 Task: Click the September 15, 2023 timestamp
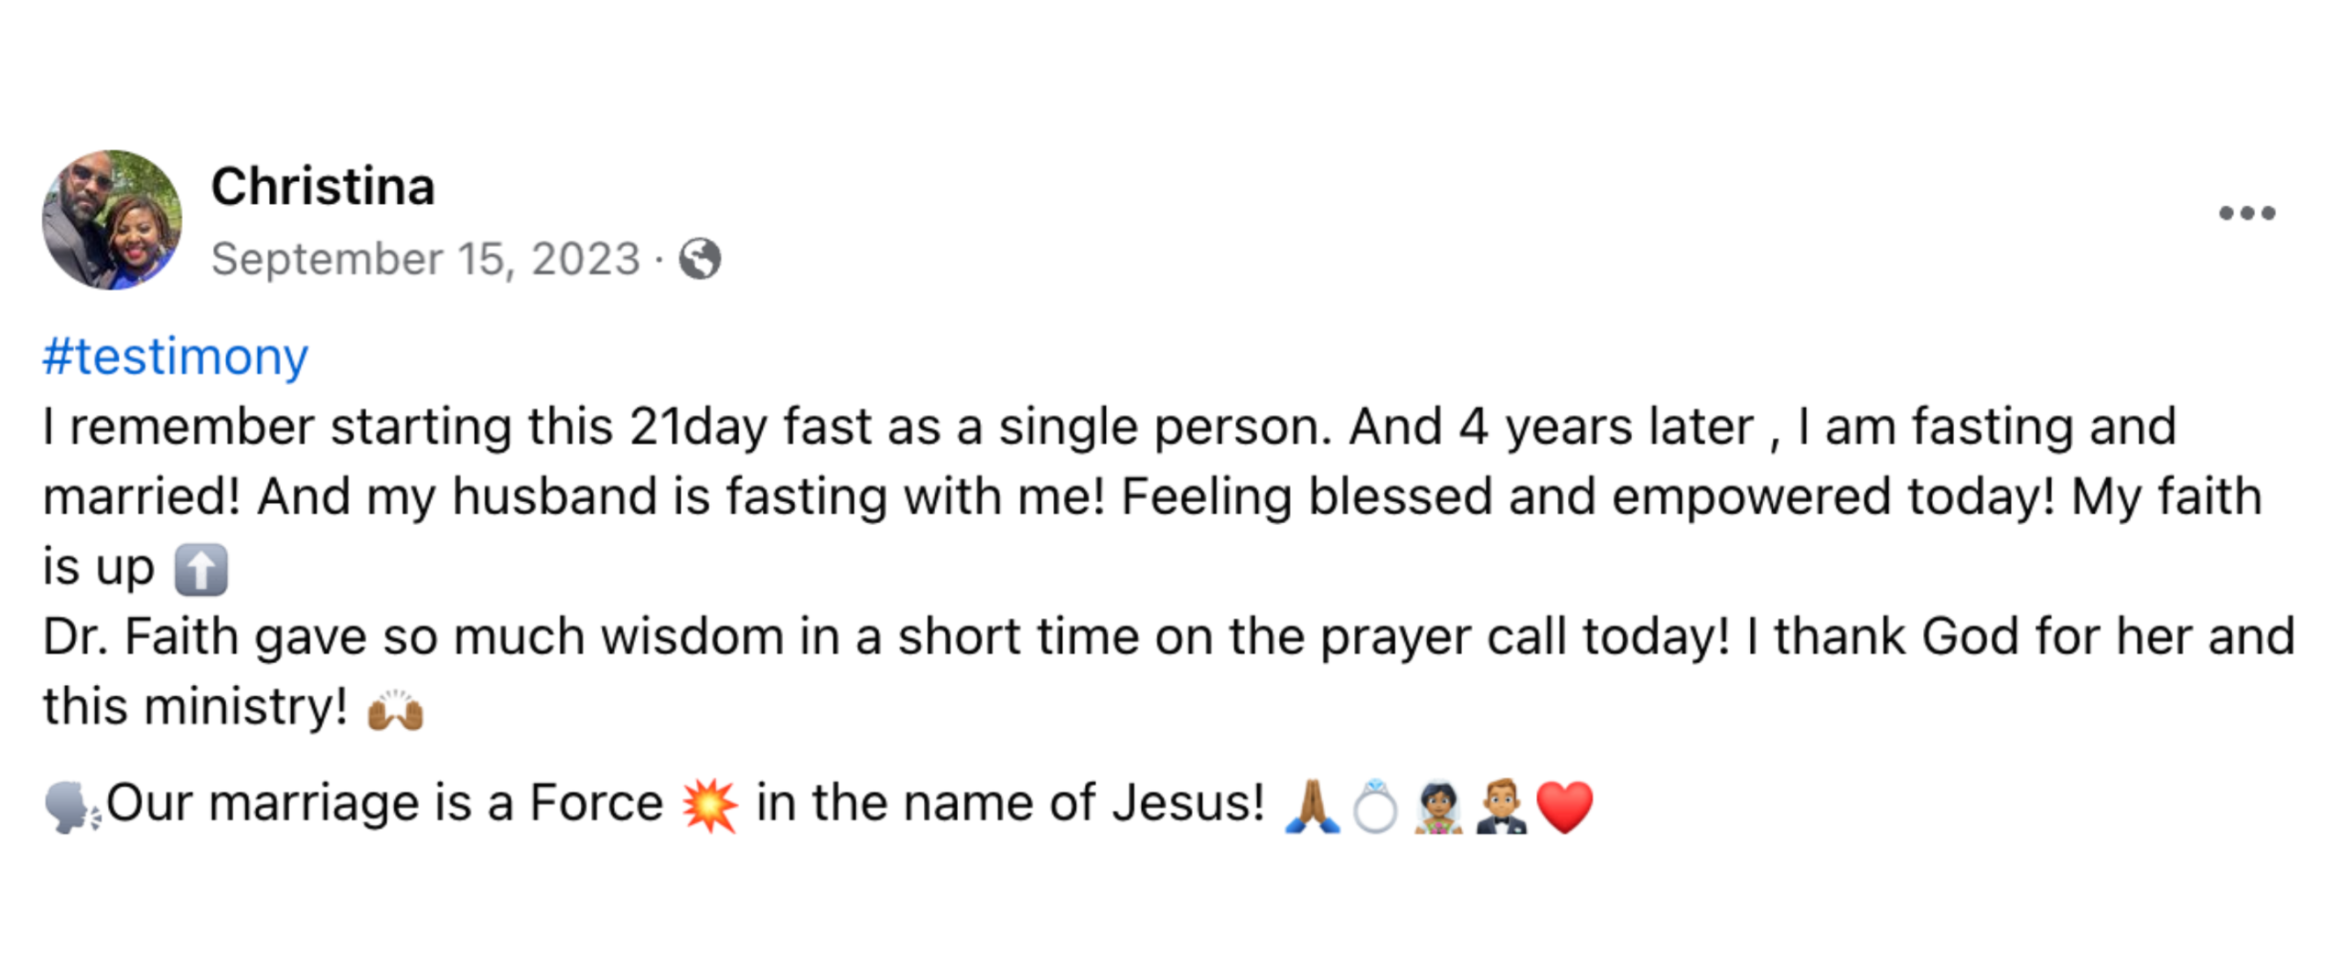pyautogui.click(x=425, y=259)
